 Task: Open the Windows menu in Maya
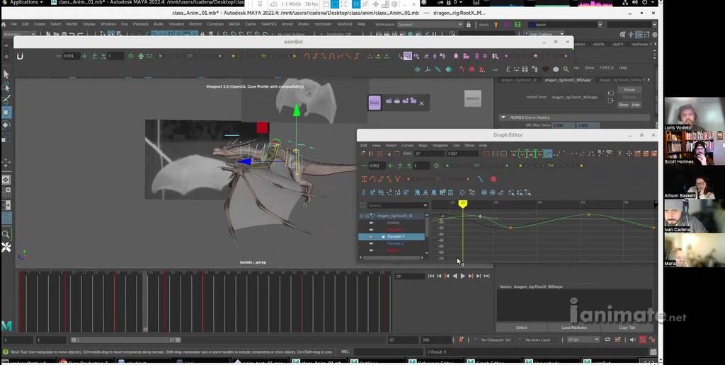point(108,24)
